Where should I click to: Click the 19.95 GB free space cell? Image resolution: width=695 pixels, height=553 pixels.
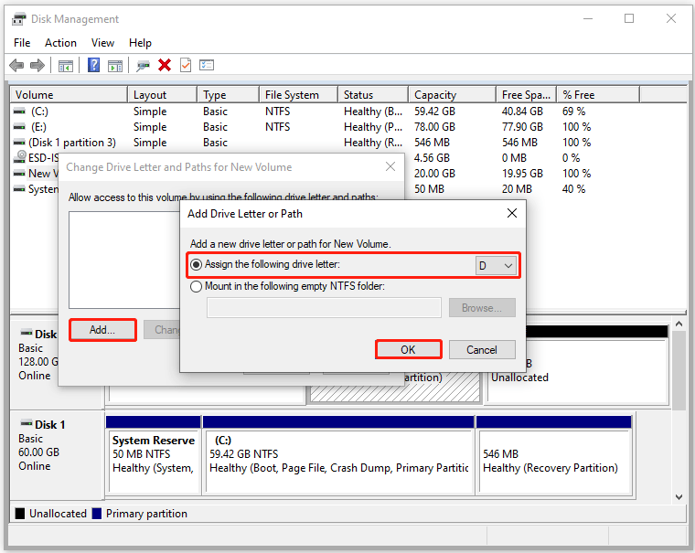click(x=522, y=174)
